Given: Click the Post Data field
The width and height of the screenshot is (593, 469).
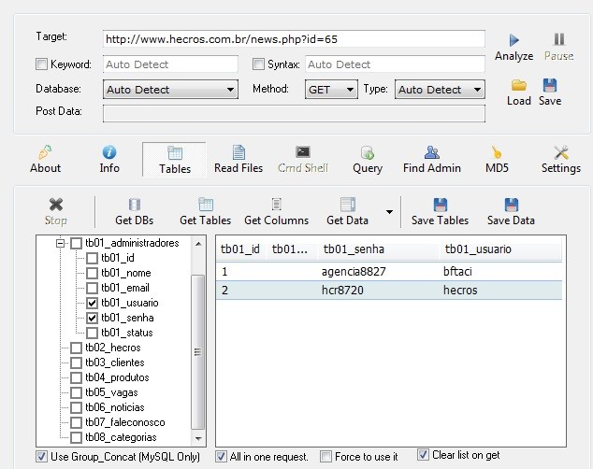Looking at the screenshot, I should (x=294, y=114).
